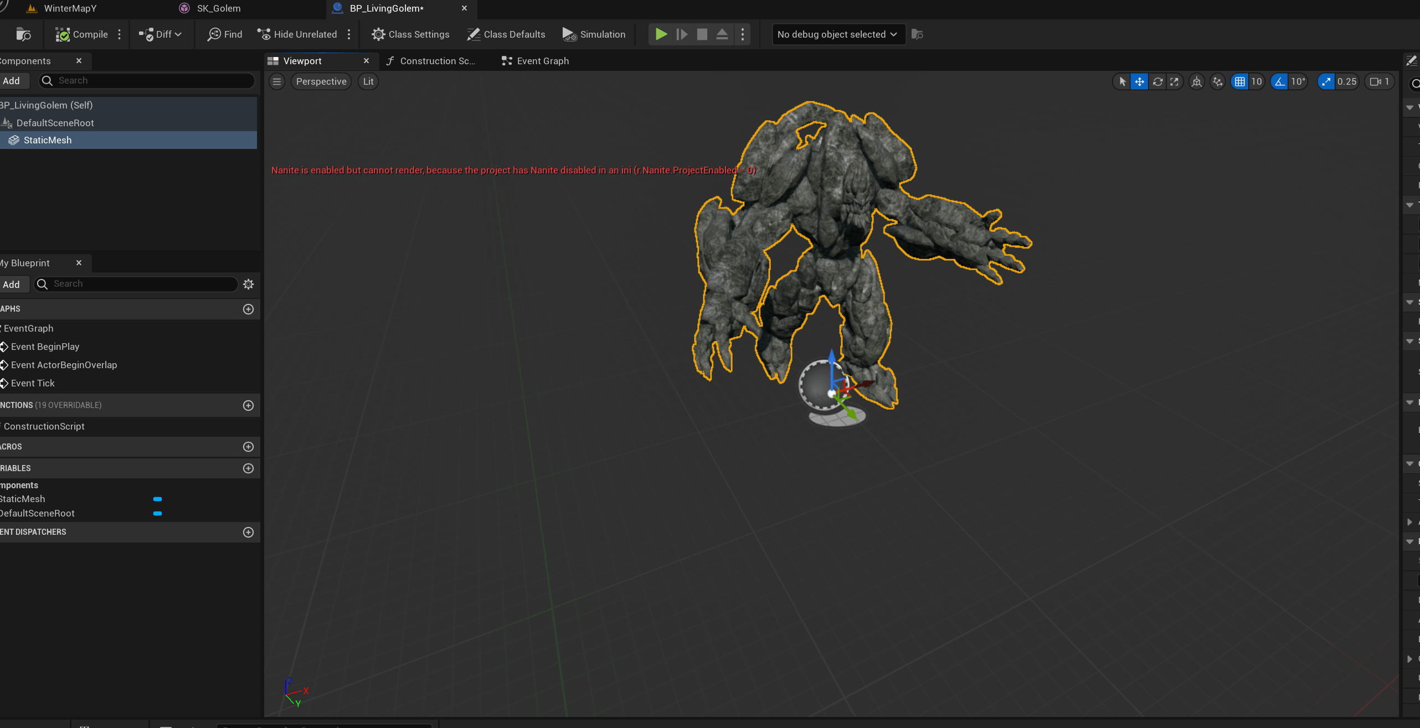This screenshot has width=1420, height=728.
Task: Toggle scale snapping on or off
Action: pos(1326,82)
